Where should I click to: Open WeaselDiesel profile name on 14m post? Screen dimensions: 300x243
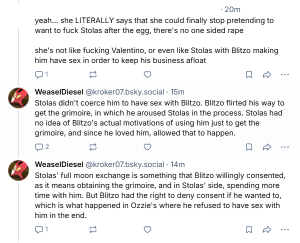click(59, 164)
